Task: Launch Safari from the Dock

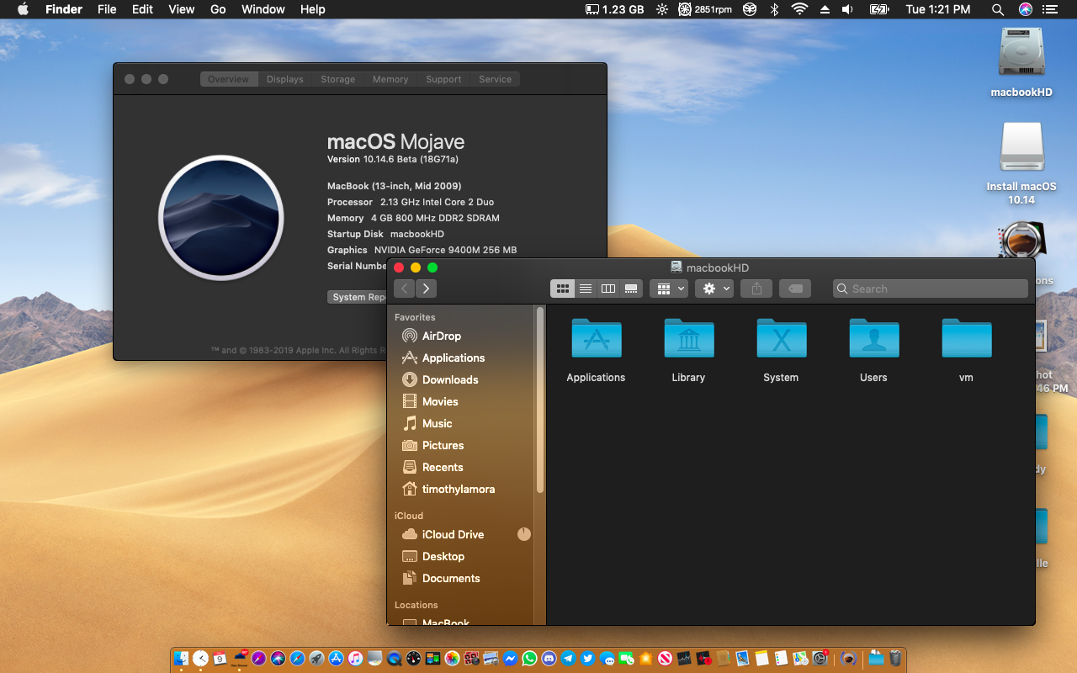Action: 297,658
